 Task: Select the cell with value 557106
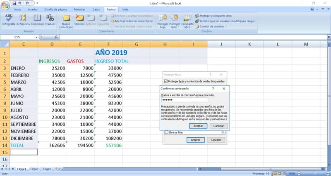[108, 145]
